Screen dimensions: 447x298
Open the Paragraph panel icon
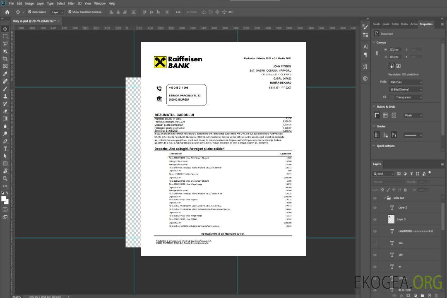pyautogui.click(x=365, y=55)
